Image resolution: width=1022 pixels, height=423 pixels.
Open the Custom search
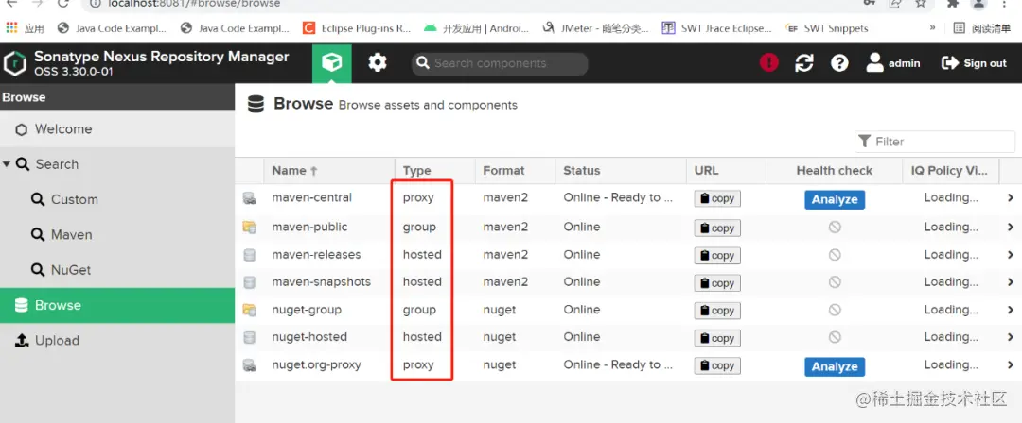(x=117, y=200)
